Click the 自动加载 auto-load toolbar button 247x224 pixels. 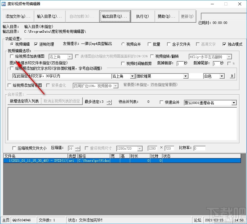click(x=82, y=16)
